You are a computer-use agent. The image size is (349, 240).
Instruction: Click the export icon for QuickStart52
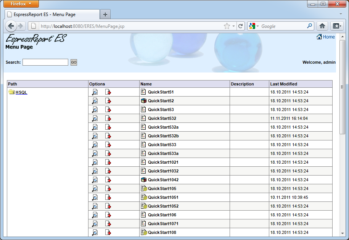[x=108, y=101]
